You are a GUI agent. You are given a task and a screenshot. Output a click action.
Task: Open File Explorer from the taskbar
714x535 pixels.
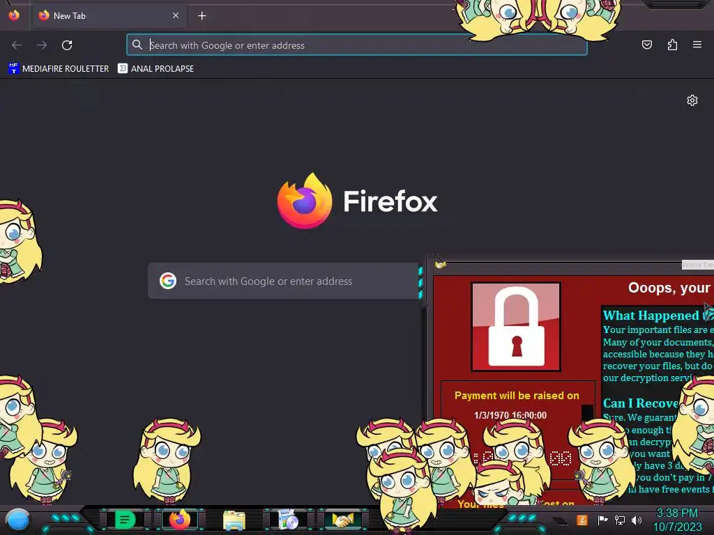point(234,520)
